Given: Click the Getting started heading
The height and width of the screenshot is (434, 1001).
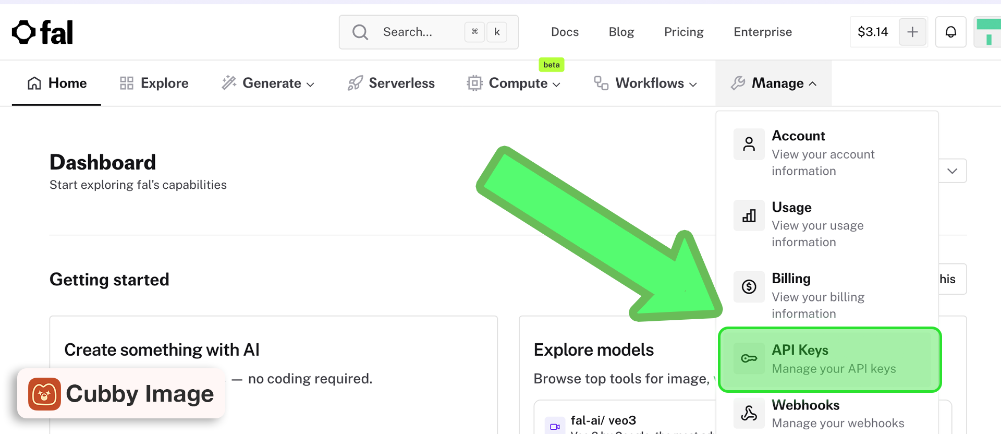Looking at the screenshot, I should click(109, 280).
